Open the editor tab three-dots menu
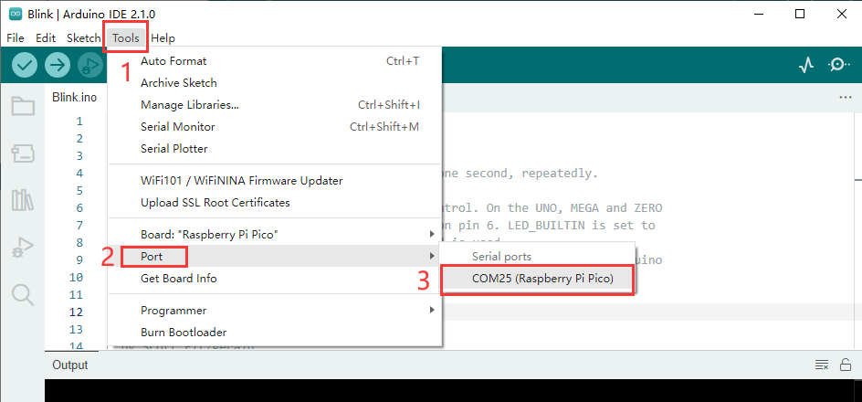 click(x=846, y=98)
